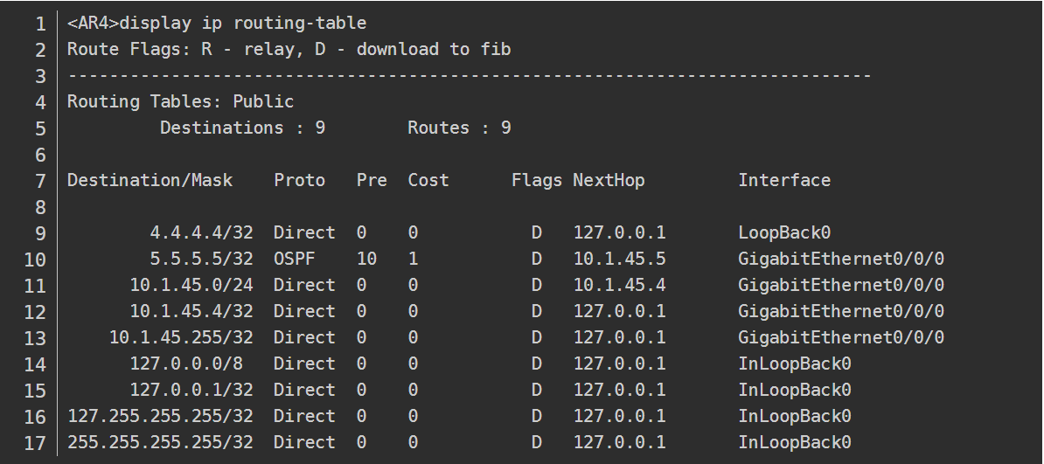Click line number 17 in the gutter
The image size is (1044, 464).
click(x=35, y=443)
